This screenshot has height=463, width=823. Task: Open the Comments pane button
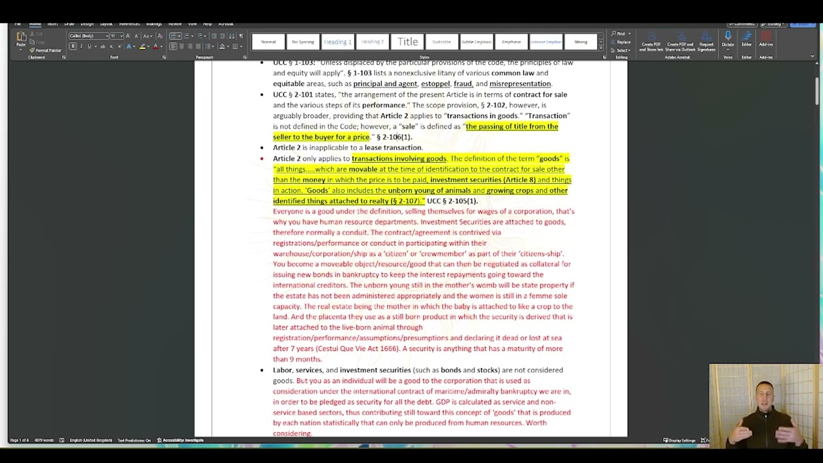tap(742, 24)
